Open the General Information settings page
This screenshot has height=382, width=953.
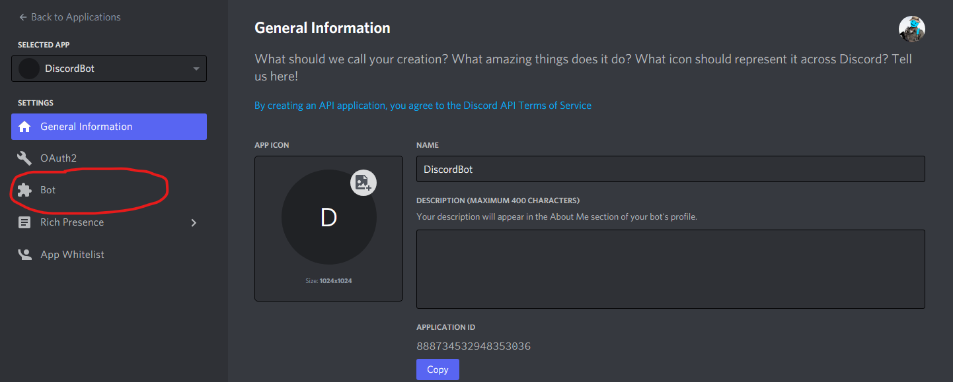(109, 127)
